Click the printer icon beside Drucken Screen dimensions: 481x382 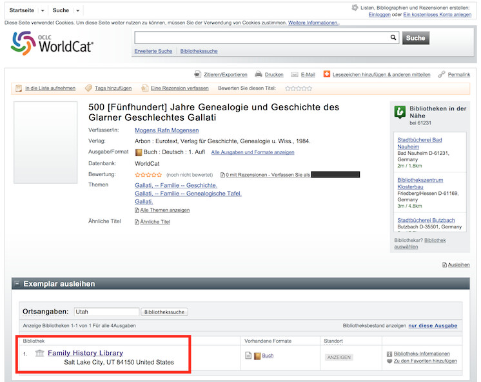259,74
